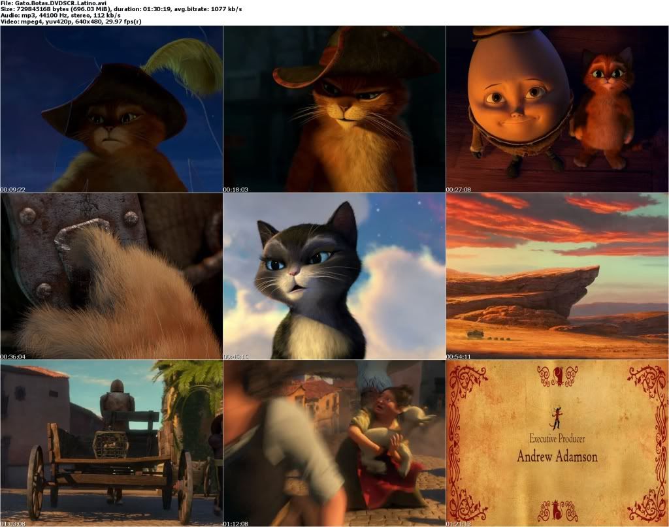Open the desert sunset thumbnail at 00:54:11
Screen dimensions: 669x527
click(557, 276)
